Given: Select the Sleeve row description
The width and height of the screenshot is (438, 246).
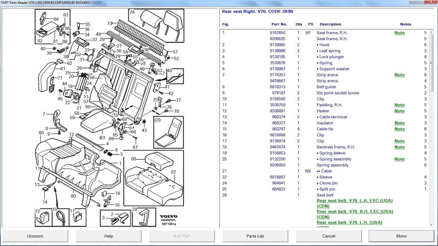Looking at the screenshot, I should point(324,177).
